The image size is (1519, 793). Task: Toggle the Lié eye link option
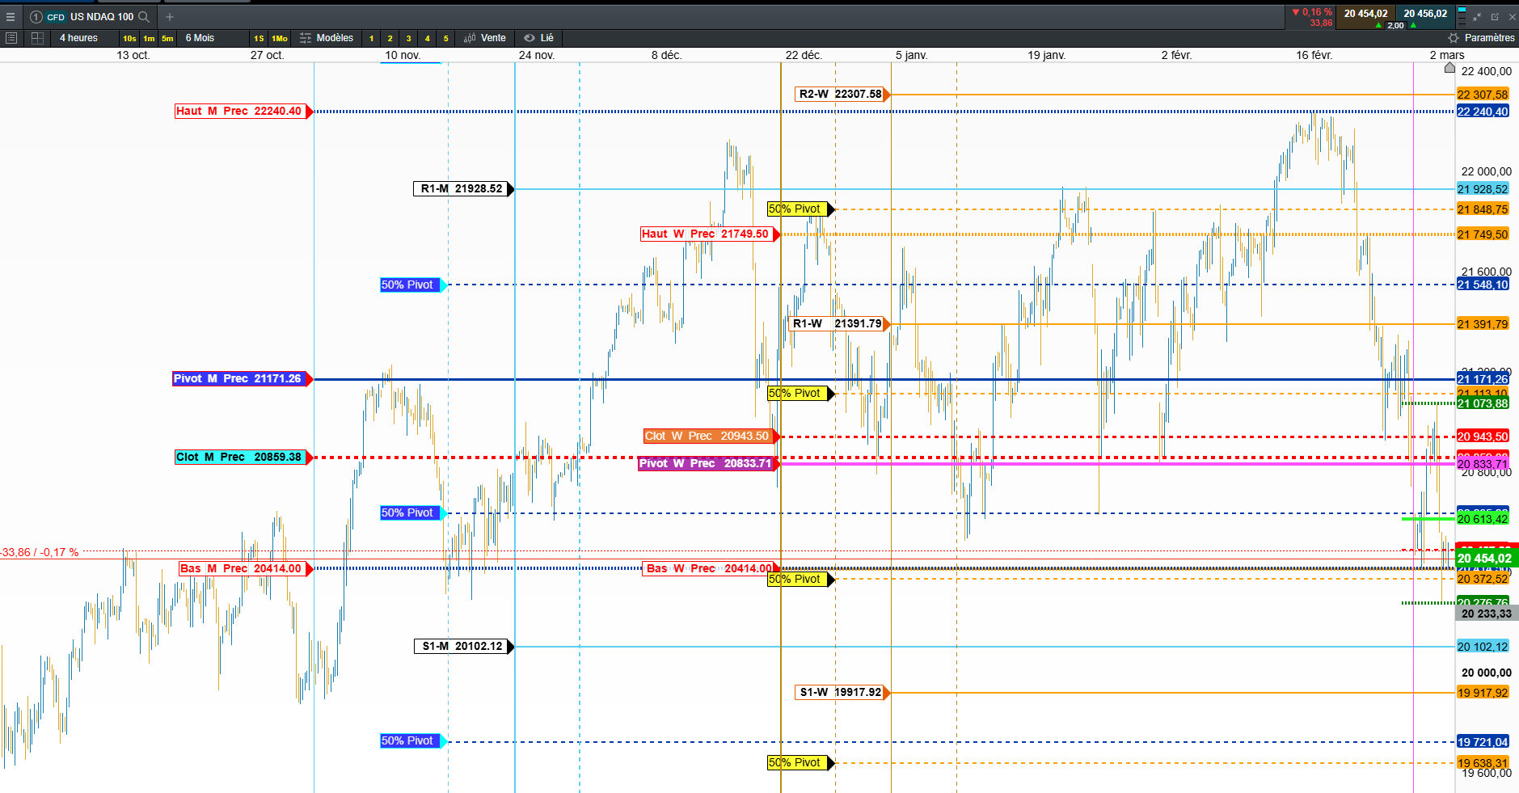(538, 38)
